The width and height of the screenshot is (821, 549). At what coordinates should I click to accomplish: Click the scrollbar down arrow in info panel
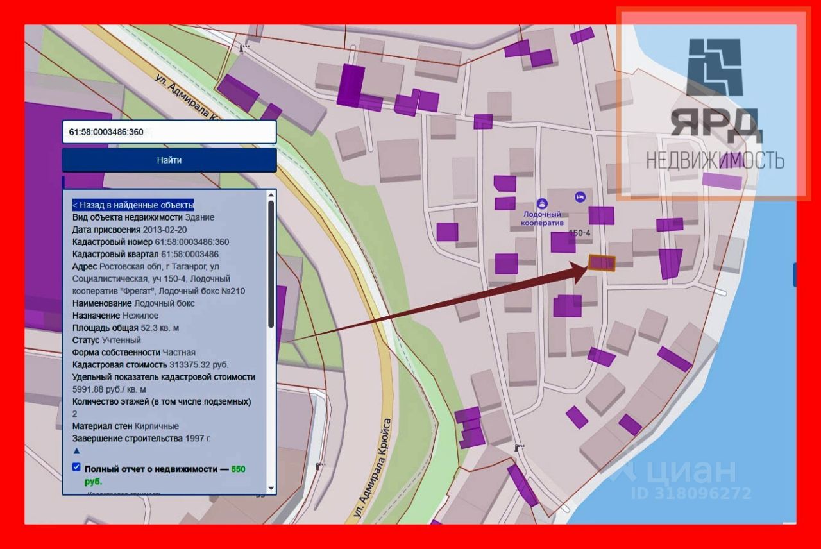point(271,489)
